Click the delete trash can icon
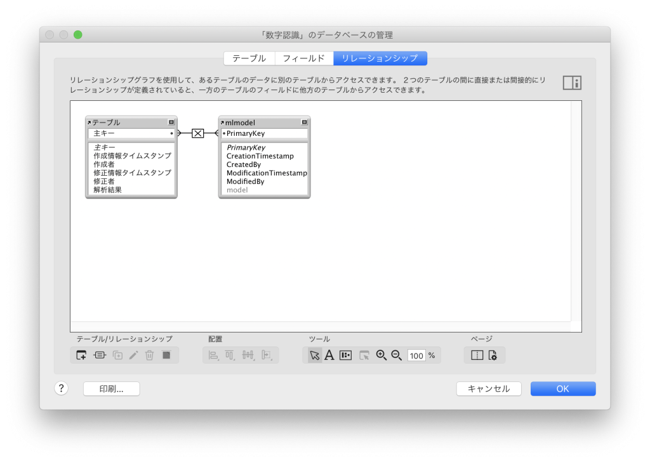This screenshot has width=650, height=462. [150, 355]
